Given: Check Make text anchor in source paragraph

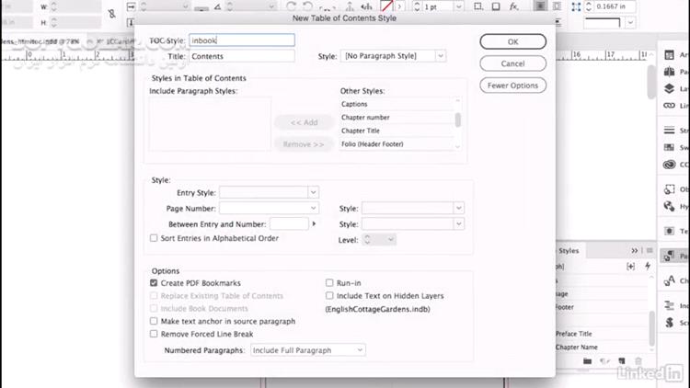Looking at the screenshot, I should 154,321.
